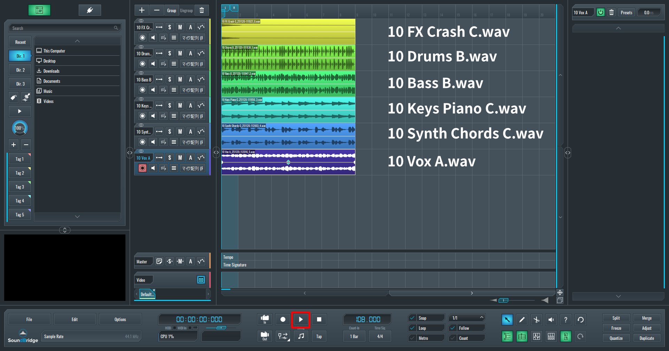This screenshot has width=669, height=351.
Task: Select the Scissors cut tool
Action: coord(536,320)
